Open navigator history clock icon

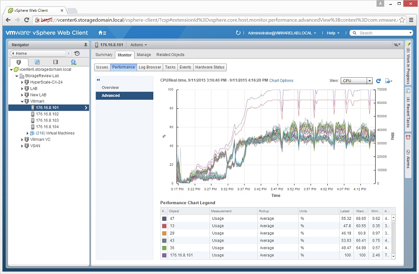[77, 53]
